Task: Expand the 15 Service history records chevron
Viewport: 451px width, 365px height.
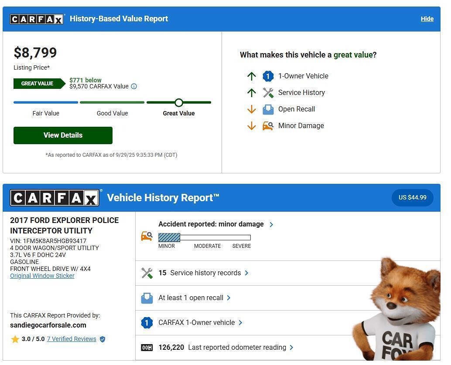Action: pyautogui.click(x=246, y=273)
